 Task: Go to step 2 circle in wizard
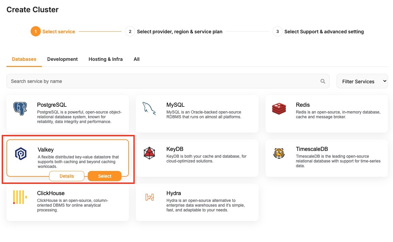130,32
